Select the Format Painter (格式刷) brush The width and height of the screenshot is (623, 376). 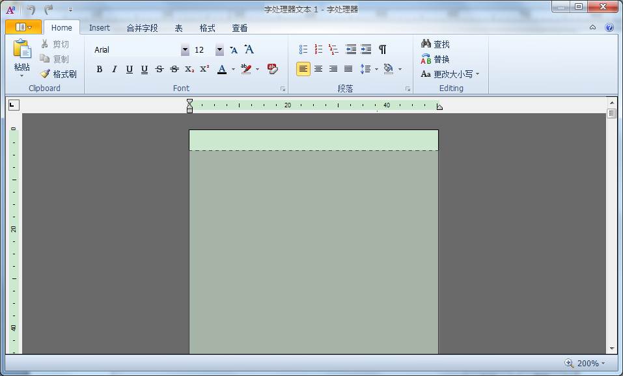pos(58,74)
